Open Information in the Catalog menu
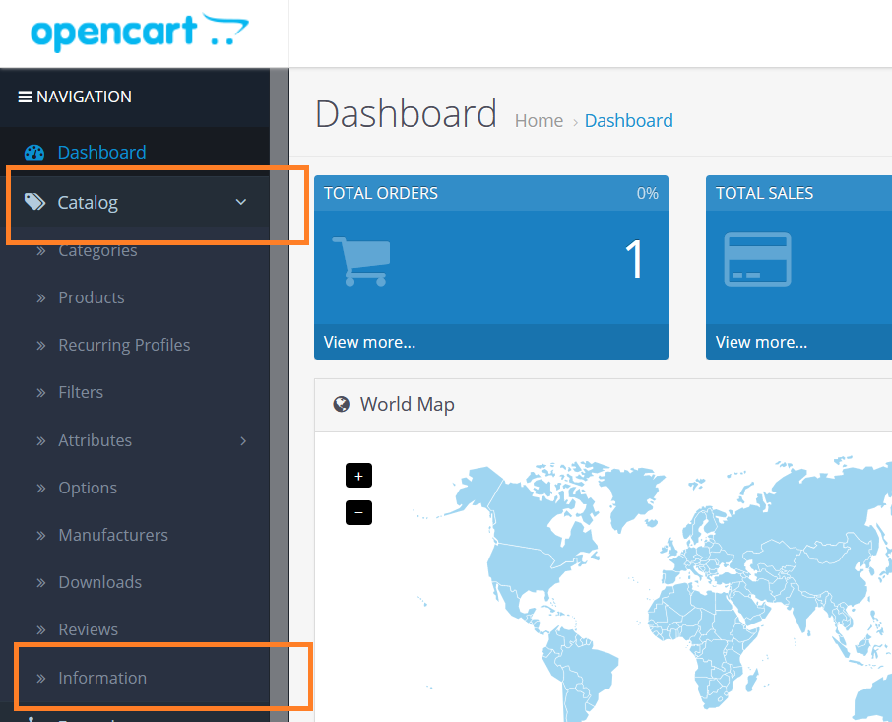Image resolution: width=892 pixels, height=722 pixels. (102, 679)
